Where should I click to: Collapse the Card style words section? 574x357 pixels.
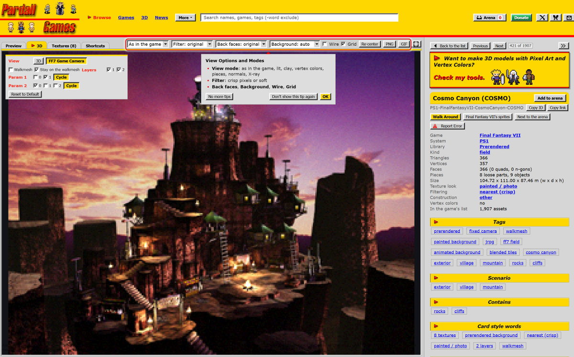pyautogui.click(x=499, y=326)
